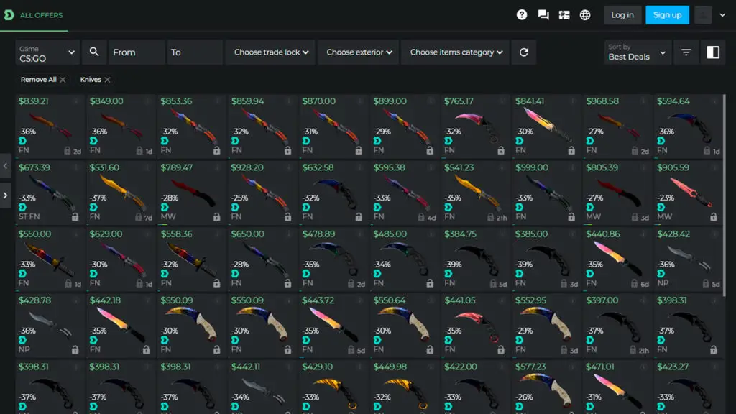Open the $478.89 karambit offer
Image resolution: width=736 pixels, height=414 pixels.
click(x=333, y=259)
